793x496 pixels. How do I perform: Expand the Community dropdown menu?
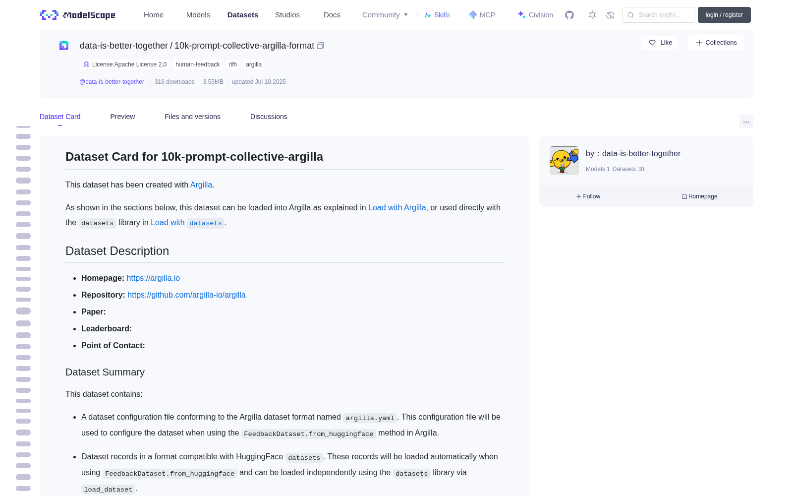pos(385,15)
